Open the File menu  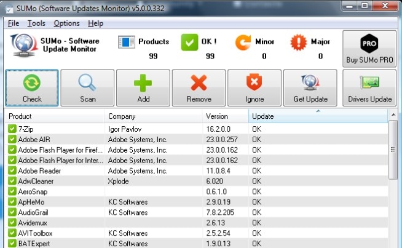(14, 23)
